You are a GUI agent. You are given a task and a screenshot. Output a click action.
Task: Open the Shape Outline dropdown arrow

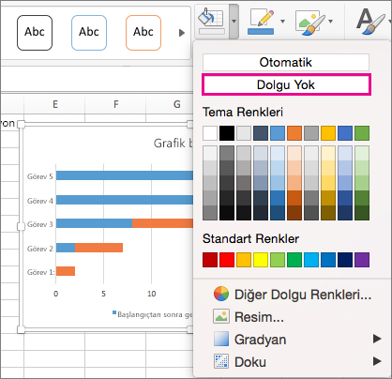[x=283, y=22]
